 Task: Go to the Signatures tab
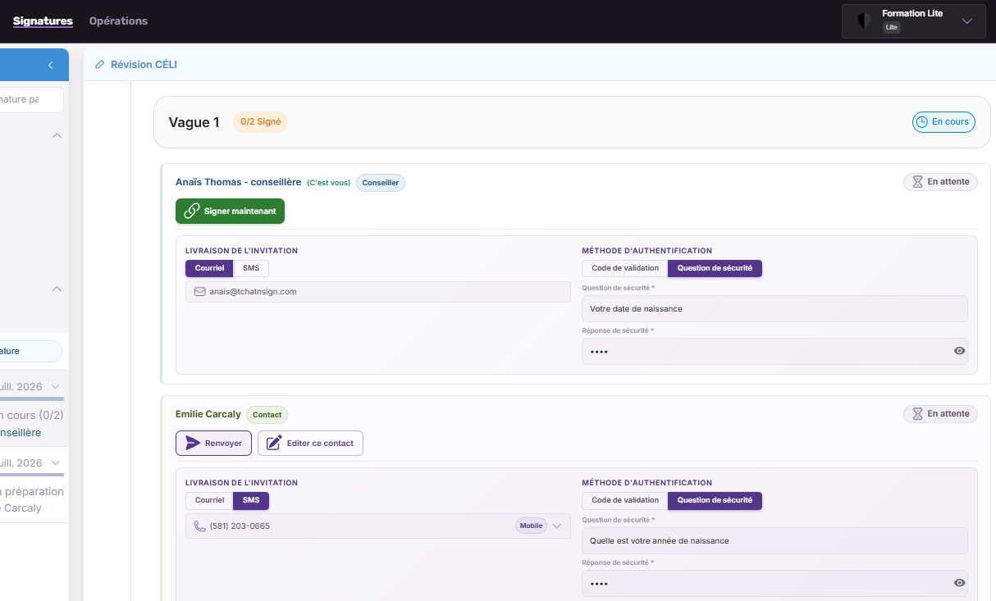pos(43,20)
